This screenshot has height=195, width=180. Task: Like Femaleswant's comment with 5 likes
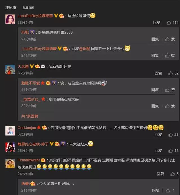coord(174,174)
